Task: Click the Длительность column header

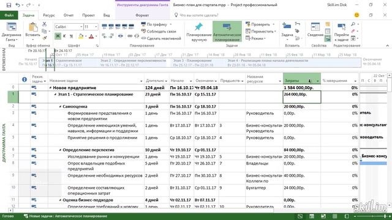Action: tap(157, 78)
